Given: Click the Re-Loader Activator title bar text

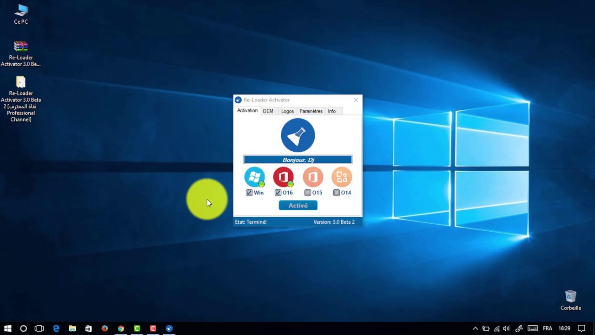Looking at the screenshot, I should pos(266,100).
